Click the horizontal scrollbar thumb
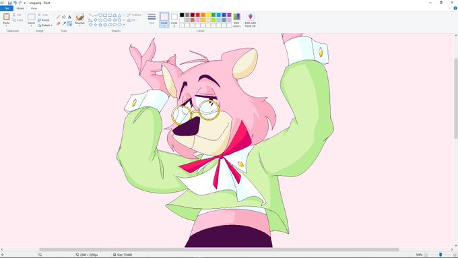The image size is (458, 258). tap(219, 249)
